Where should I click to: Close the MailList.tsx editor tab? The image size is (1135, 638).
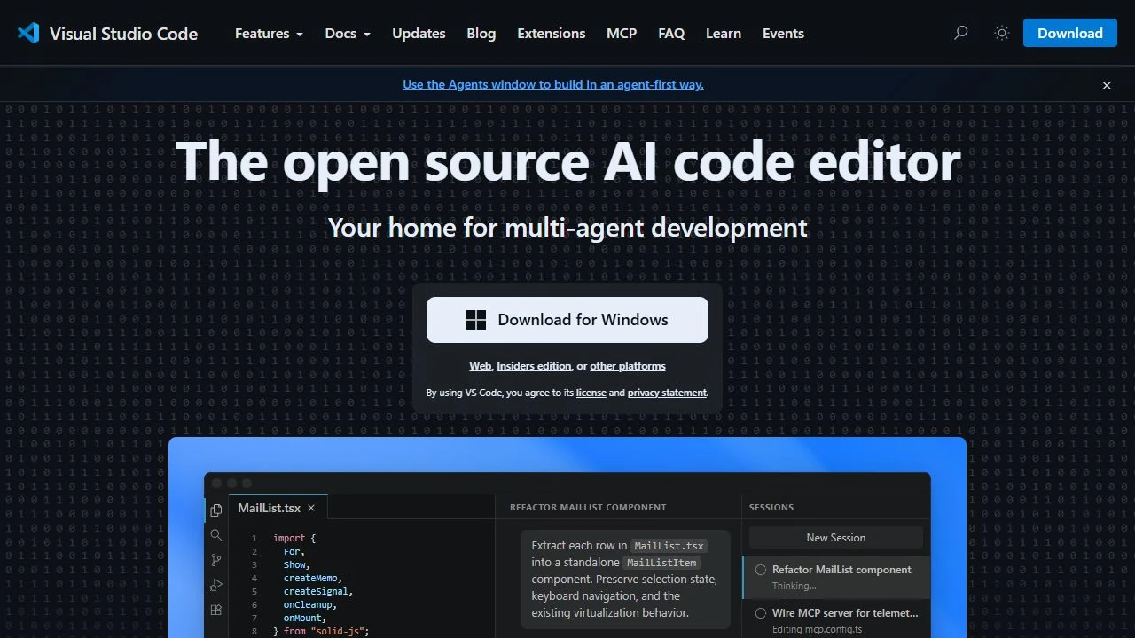coord(311,508)
